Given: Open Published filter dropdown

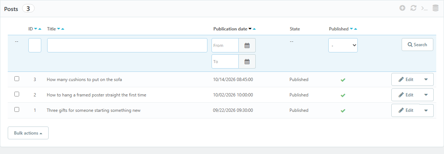Looking at the screenshot, I should (x=343, y=45).
